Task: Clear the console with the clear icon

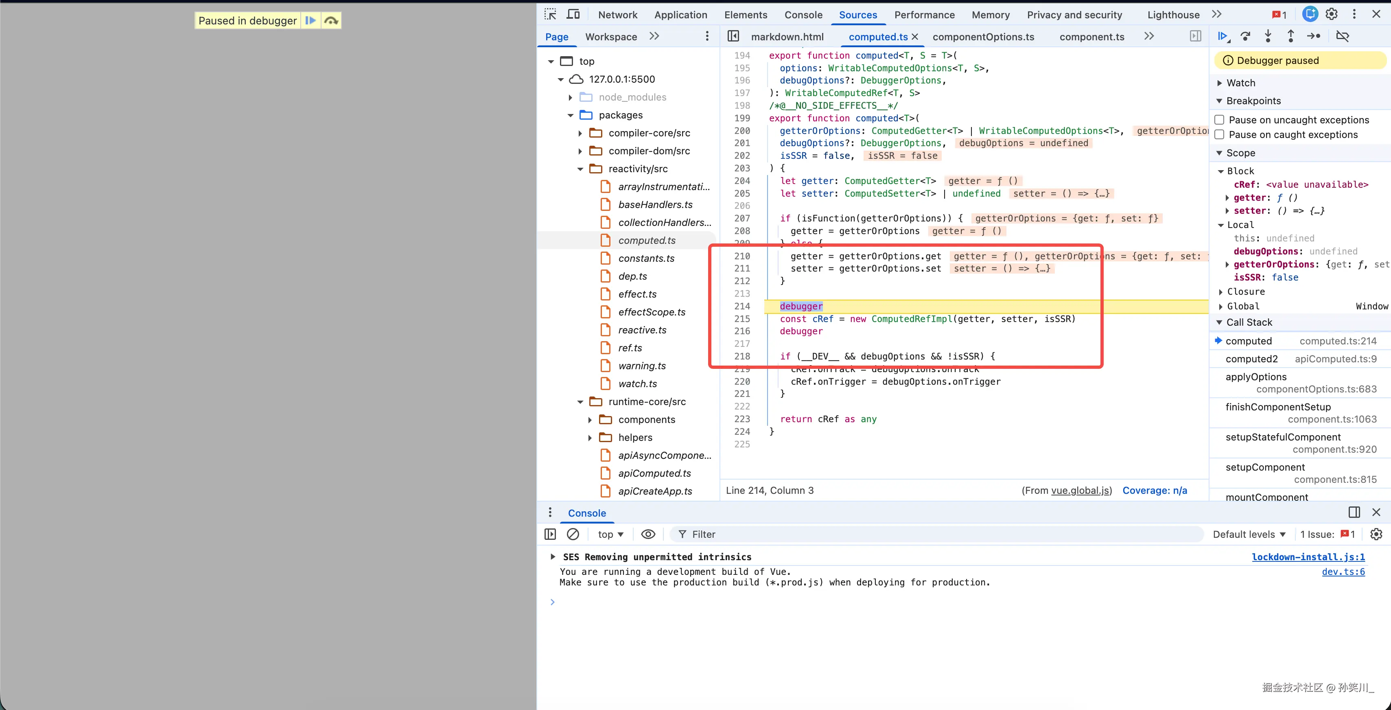Action: pos(573,534)
